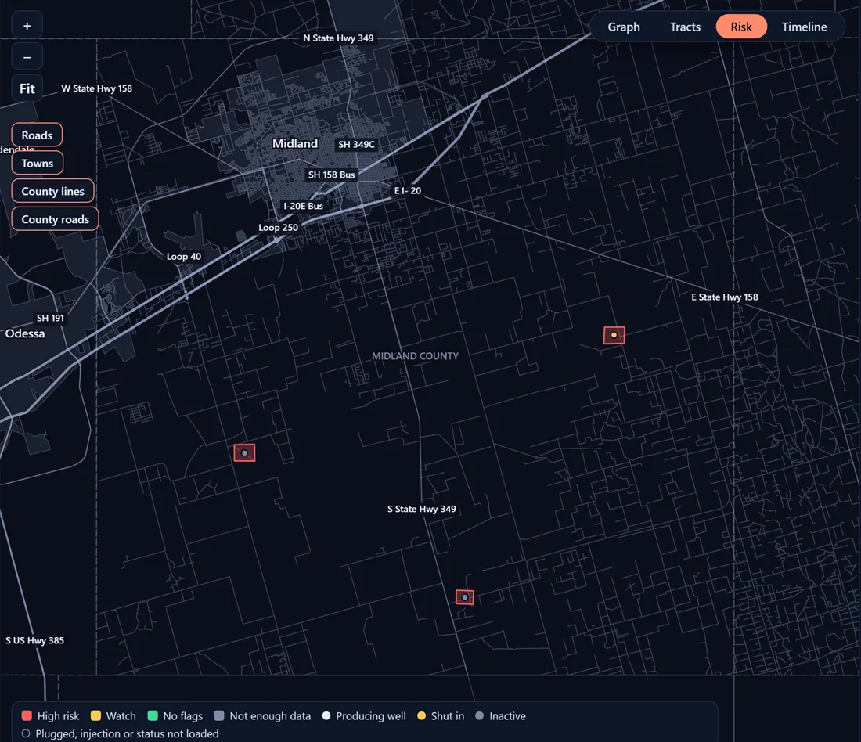Toggle the Towns layer
This screenshot has height=742, width=861.
coord(38,163)
